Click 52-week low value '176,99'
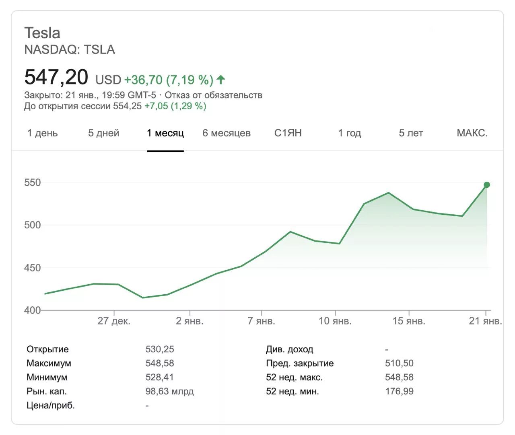Viewport: 515px width, 435px height. [399, 391]
